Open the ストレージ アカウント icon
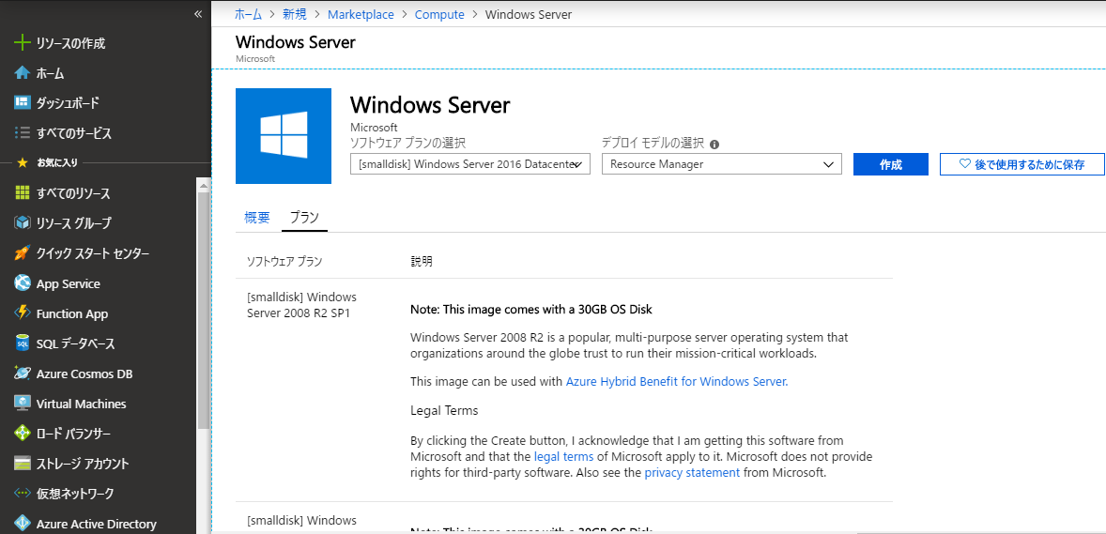Image resolution: width=1106 pixels, height=534 pixels. (23, 464)
